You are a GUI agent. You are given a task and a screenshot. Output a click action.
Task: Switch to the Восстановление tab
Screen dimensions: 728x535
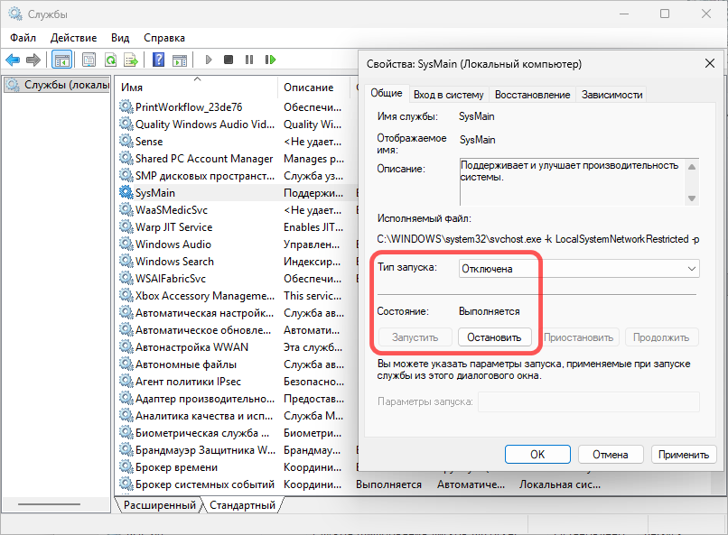pos(532,94)
